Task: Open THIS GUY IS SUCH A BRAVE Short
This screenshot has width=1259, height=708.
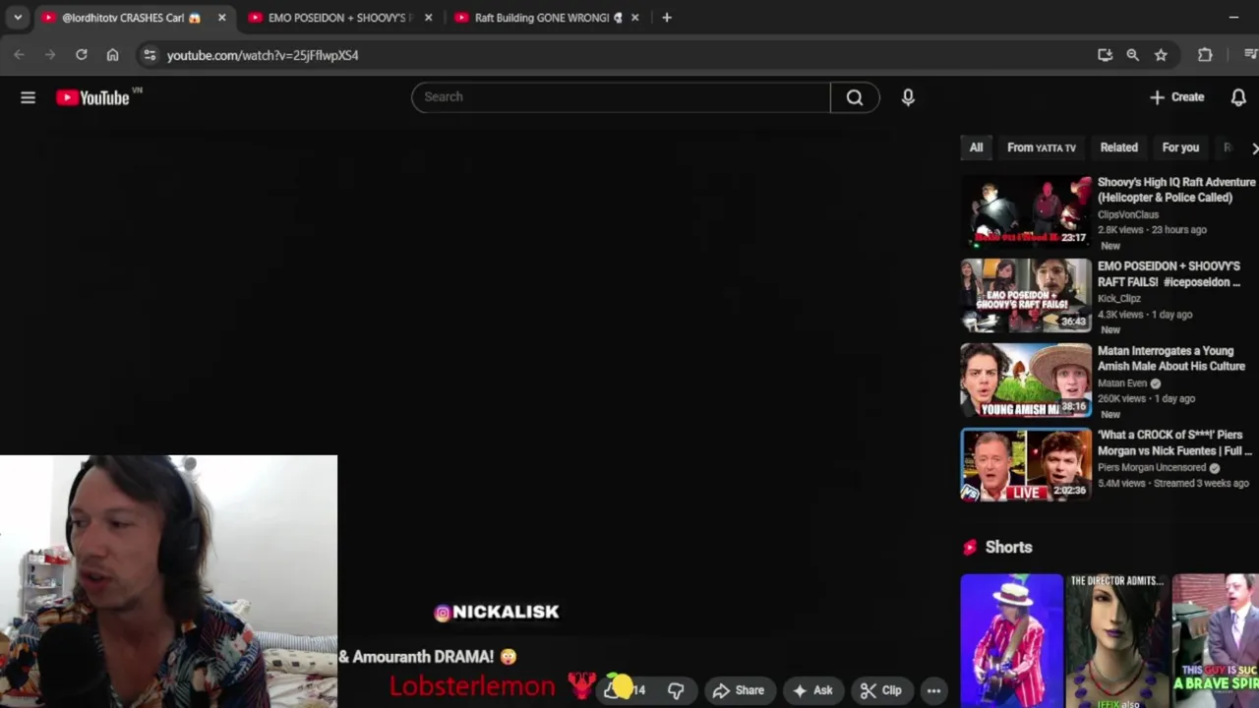Action: click(1216, 641)
